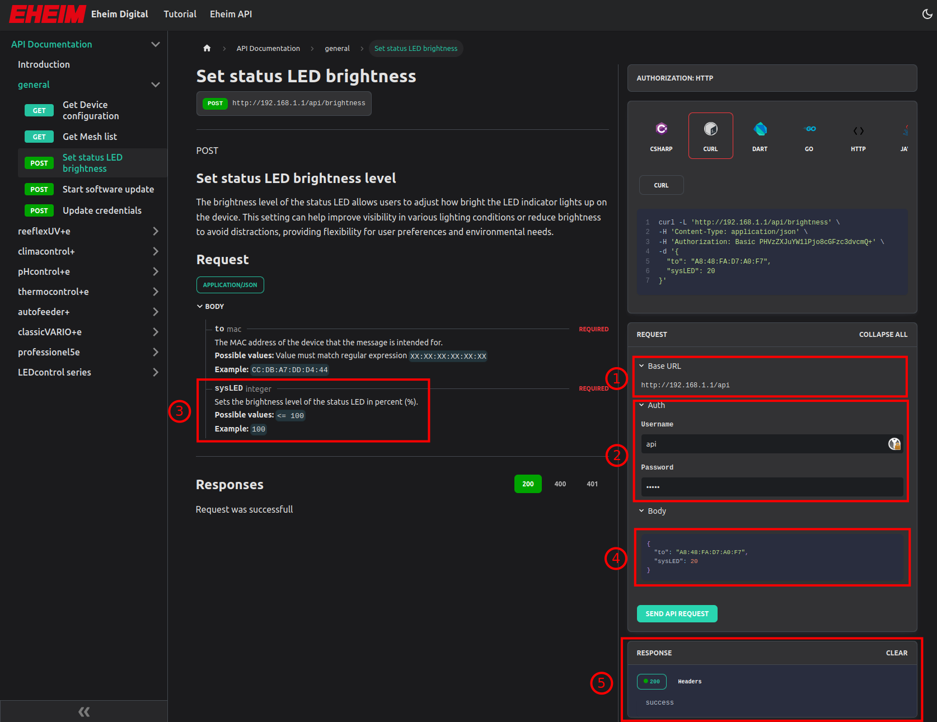937x722 pixels.
Task: Collapse the BODY section in Request
Action: [x=210, y=306]
